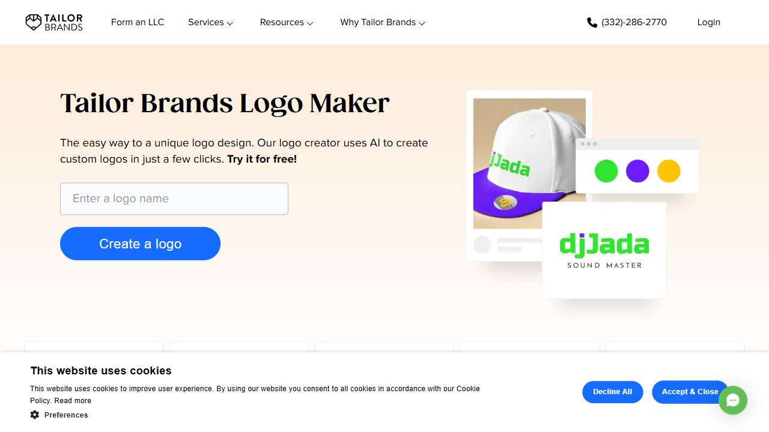Screen dimensions: 769x432
Task: Select the green color circle
Action: tap(606, 171)
